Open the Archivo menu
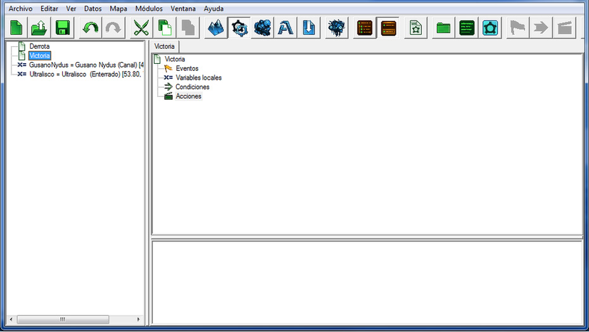The width and height of the screenshot is (589, 332). [x=21, y=8]
